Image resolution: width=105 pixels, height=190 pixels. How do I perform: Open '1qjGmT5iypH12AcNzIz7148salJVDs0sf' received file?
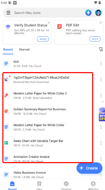click(41, 77)
